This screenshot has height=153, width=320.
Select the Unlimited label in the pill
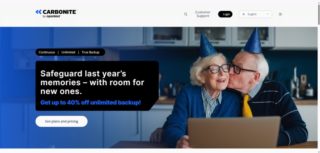click(68, 52)
